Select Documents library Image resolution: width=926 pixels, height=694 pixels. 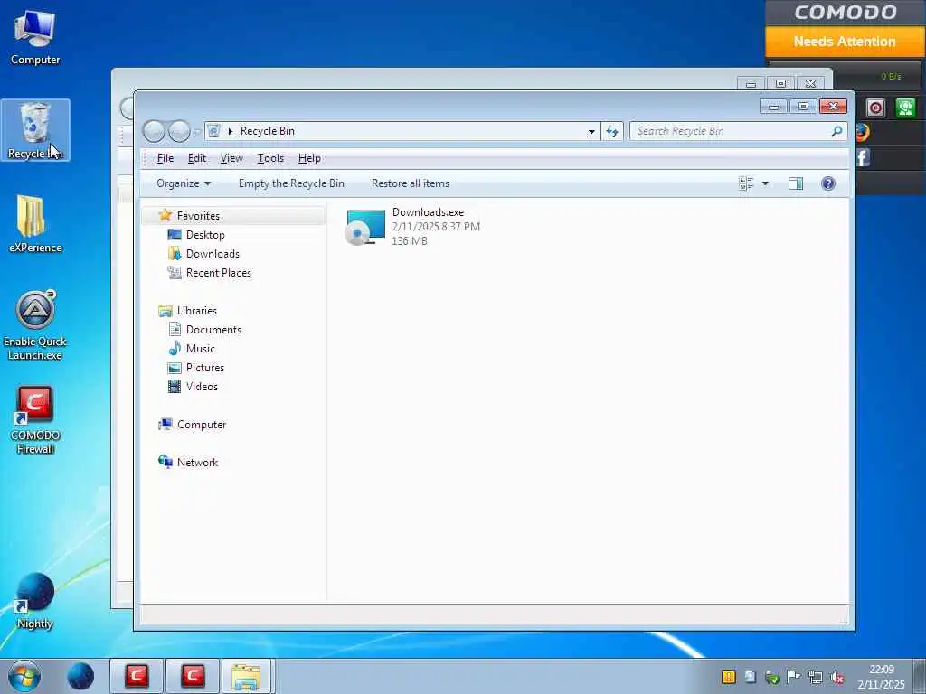pyautogui.click(x=213, y=330)
